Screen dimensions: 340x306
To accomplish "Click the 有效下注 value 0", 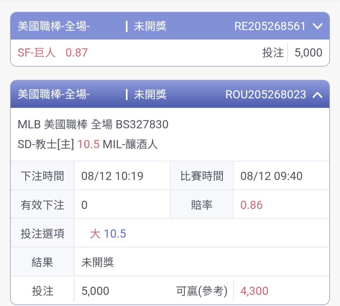I will click(84, 205).
